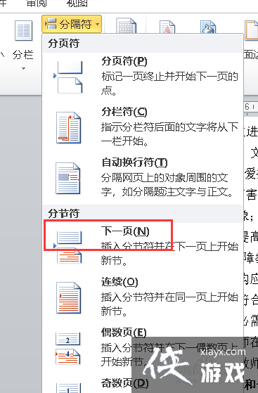258x393 pixels.
Task: Click the page color paint bucket icon
Action: (x=208, y=27)
